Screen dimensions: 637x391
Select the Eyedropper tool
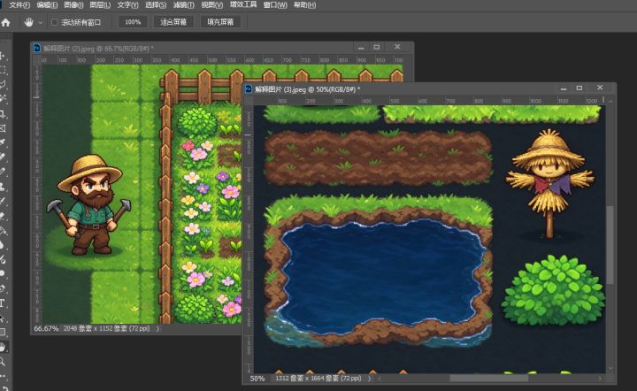point(3,143)
